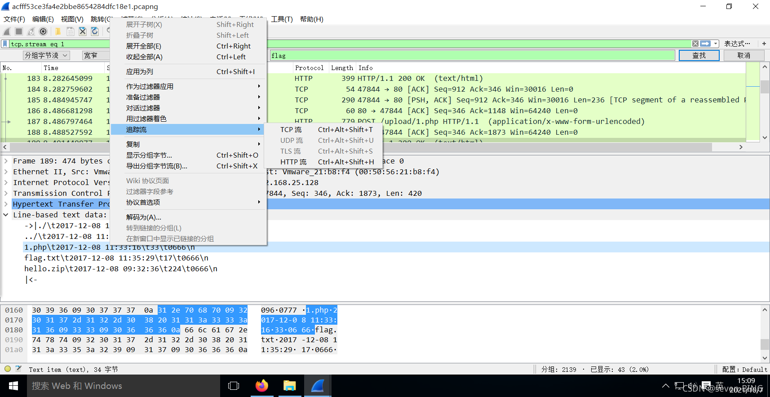Image resolution: width=770 pixels, height=397 pixels.
Task: Open the 宽窄 charset dropdown
Action: (x=96, y=55)
